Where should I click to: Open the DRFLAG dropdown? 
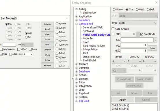pyautogui.click(x=134, y=62)
